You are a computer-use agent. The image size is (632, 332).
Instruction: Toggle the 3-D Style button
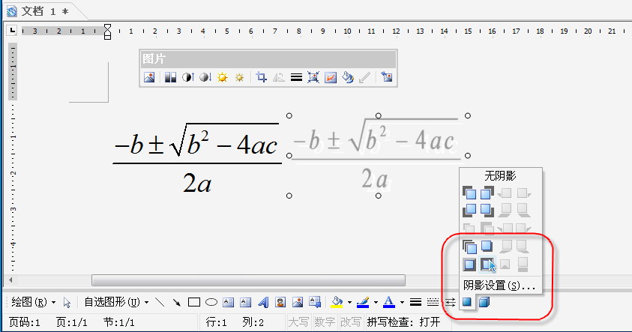484,302
